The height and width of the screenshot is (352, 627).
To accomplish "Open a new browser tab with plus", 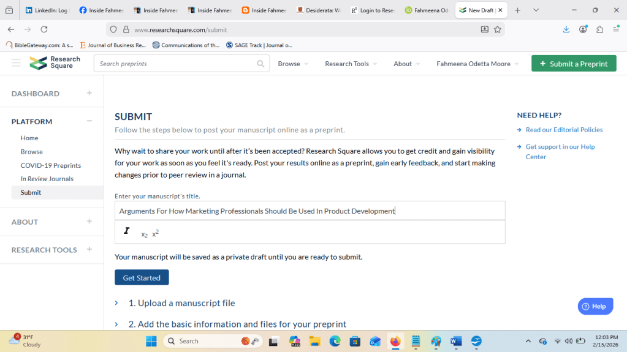I will click(x=517, y=10).
